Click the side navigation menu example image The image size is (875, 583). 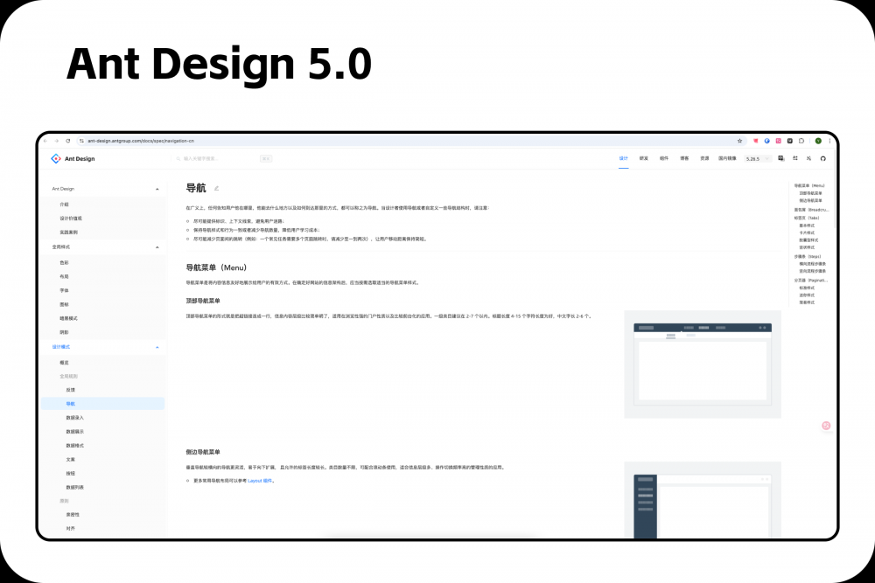tap(703, 500)
